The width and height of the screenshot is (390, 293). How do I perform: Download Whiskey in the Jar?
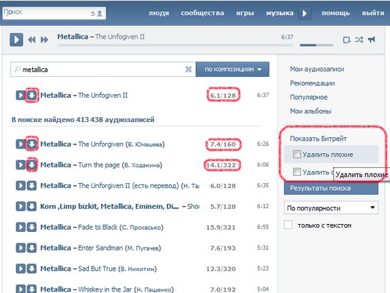(x=32, y=289)
